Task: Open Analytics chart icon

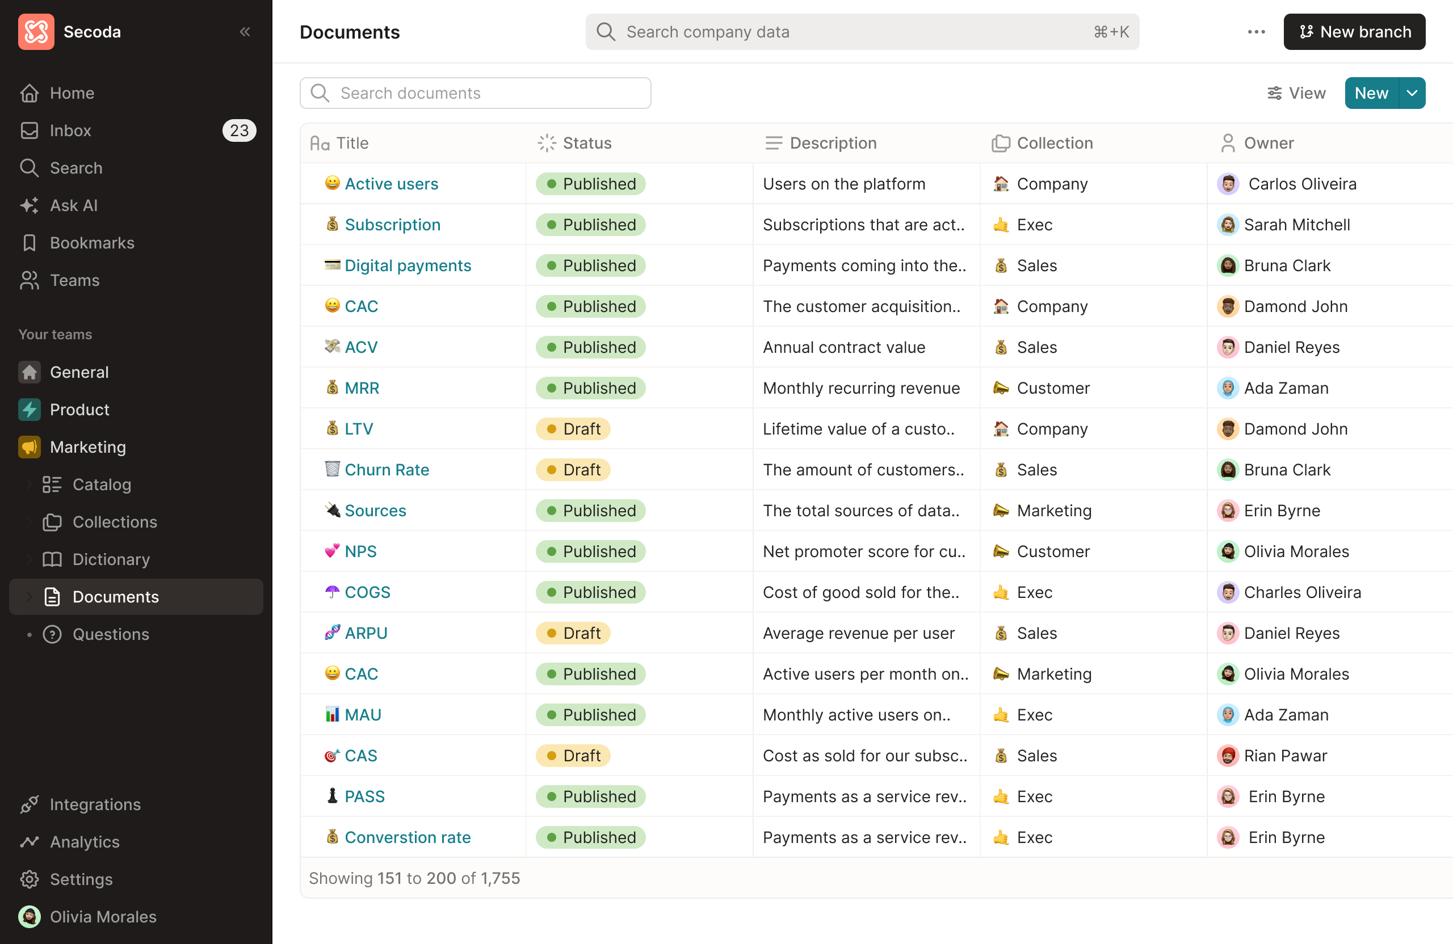Action: (x=30, y=841)
